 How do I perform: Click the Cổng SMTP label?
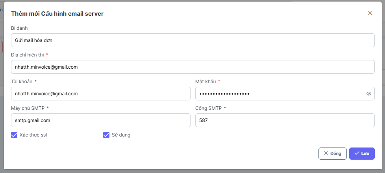(208, 108)
